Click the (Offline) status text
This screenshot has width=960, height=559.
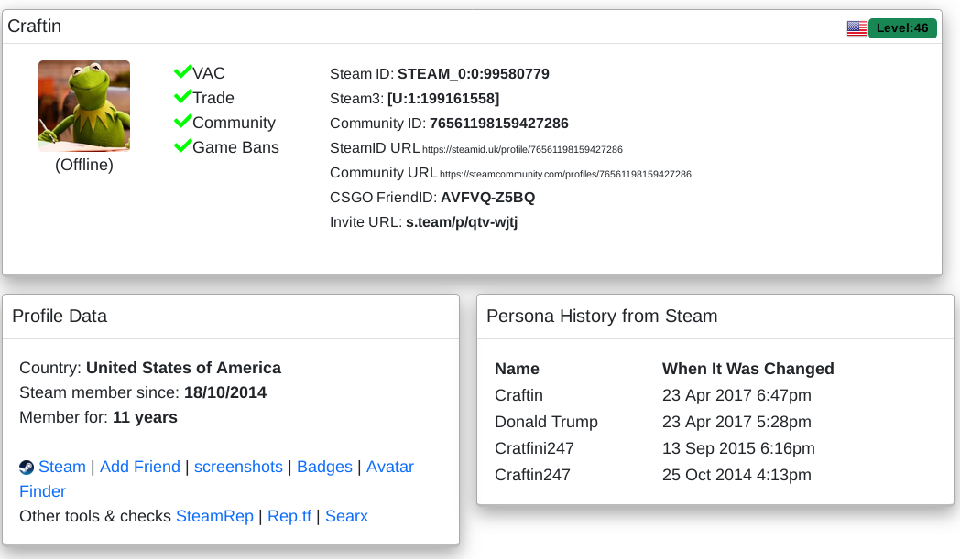coord(84,165)
